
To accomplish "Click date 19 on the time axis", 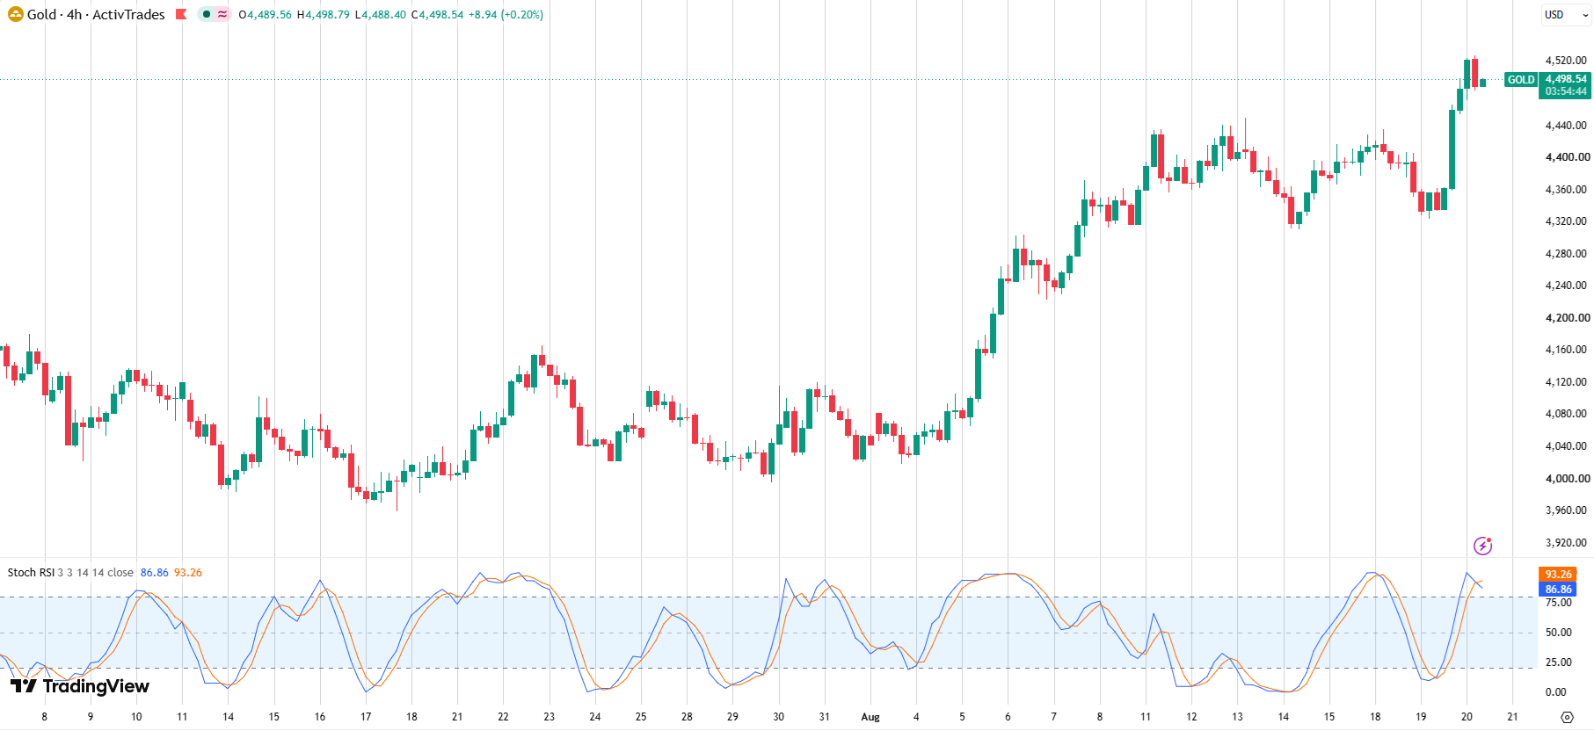I will 1421,717.
